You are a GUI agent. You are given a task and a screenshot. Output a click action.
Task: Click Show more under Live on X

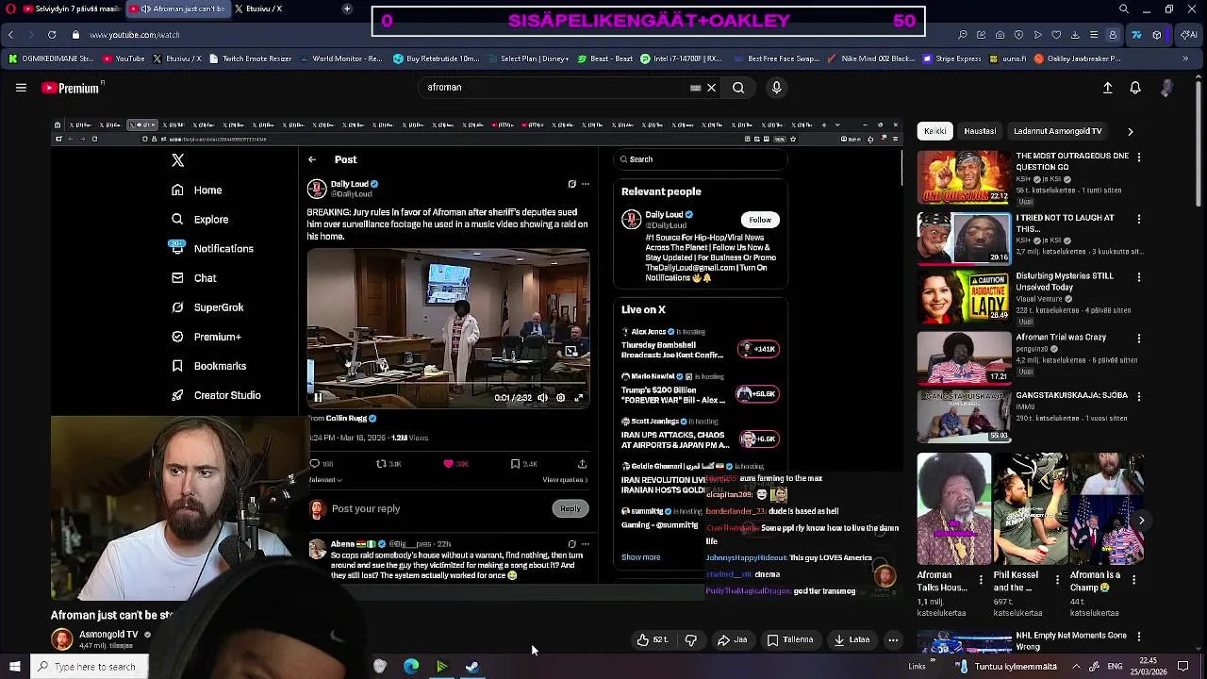tap(640, 557)
